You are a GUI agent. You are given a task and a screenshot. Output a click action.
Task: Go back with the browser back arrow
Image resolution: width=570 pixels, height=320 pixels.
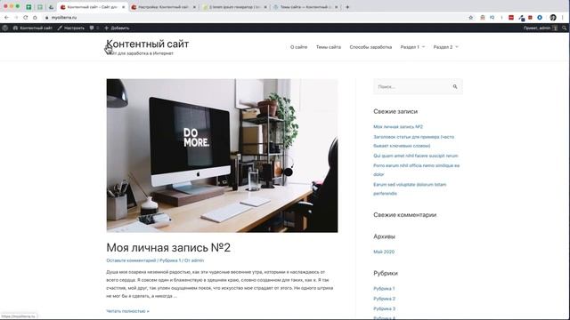(6, 18)
